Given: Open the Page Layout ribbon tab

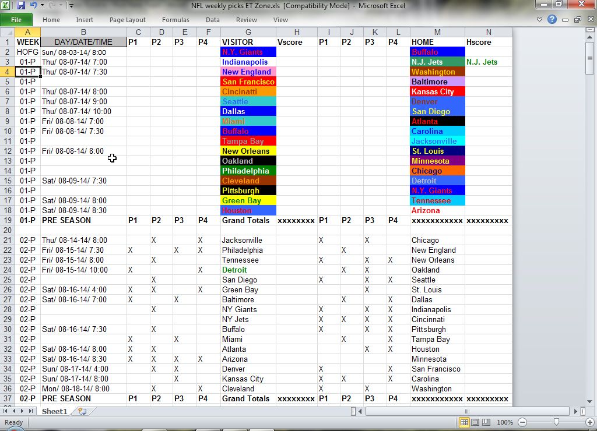Looking at the screenshot, I should [x=128, y=20].
